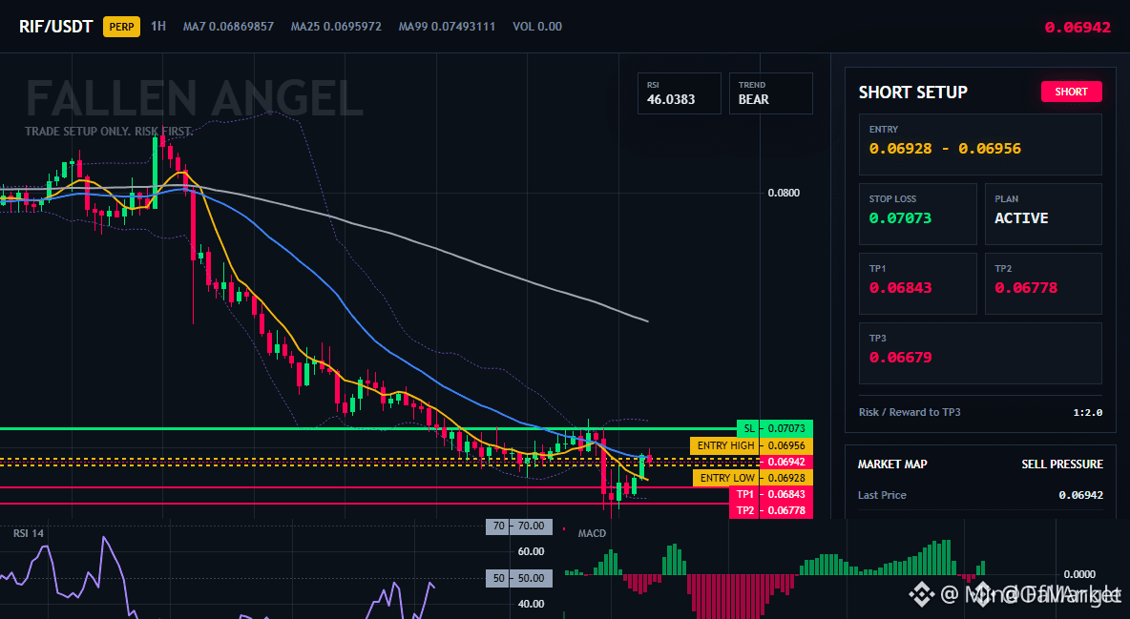Click the TREND BEAR info box

770,93
